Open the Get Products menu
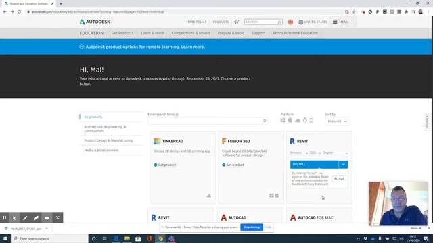Viewport: 433px width, 243px height. point(122,33)
